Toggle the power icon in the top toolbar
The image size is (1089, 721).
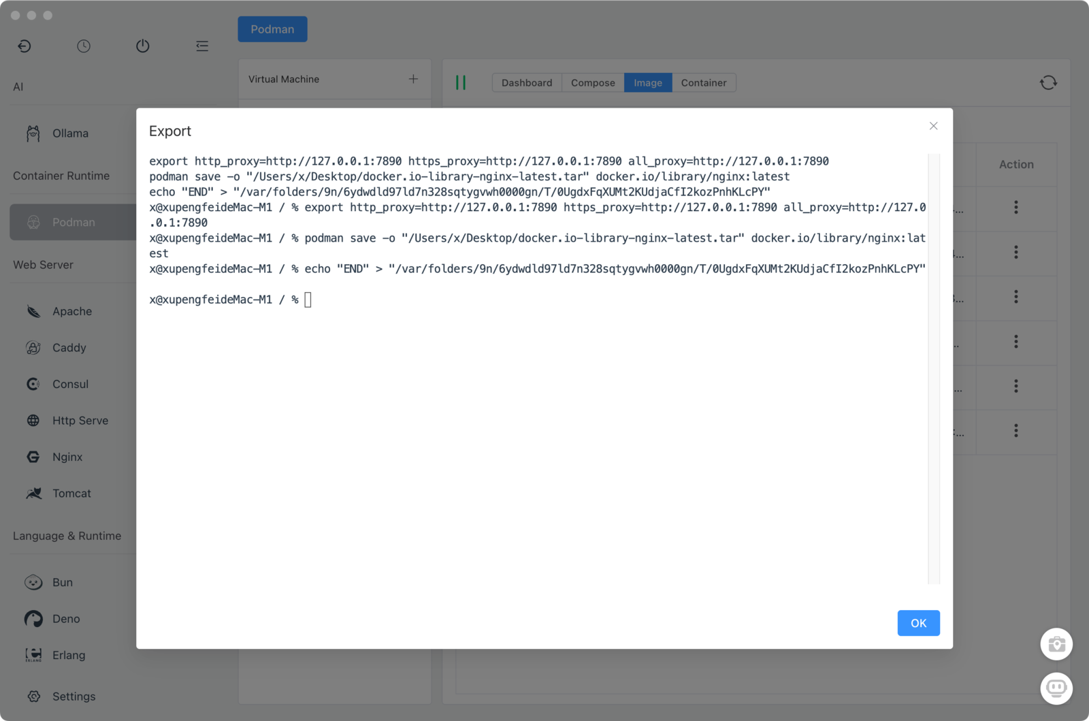142,46
